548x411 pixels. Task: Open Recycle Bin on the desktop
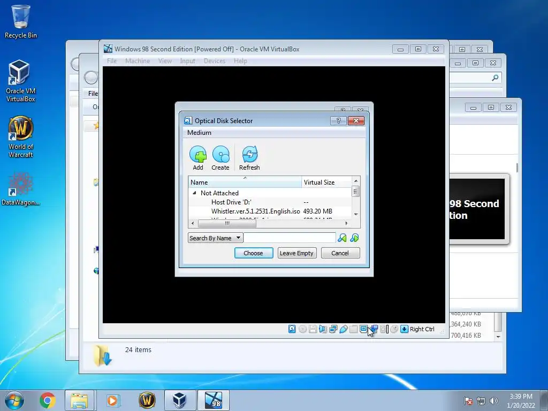21,22
